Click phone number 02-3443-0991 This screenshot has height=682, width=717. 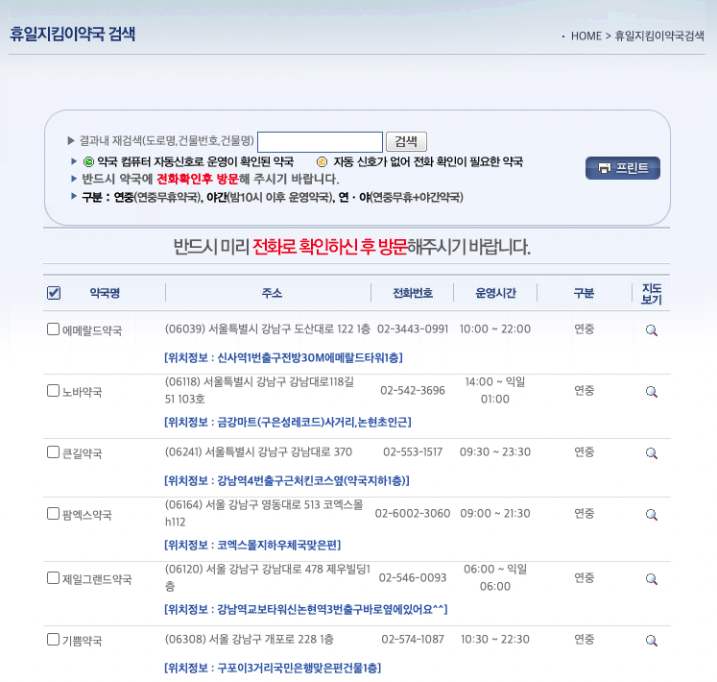point(413,329)
